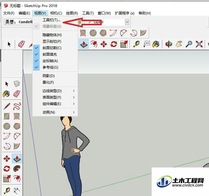This screenshot has width=209, height=196.
Task: Close the open 视图(V) menu header
Action: [x=40, y=13]
